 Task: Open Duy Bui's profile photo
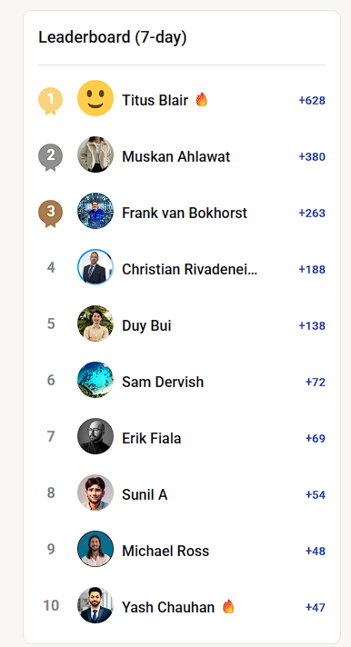pos(95,323)
